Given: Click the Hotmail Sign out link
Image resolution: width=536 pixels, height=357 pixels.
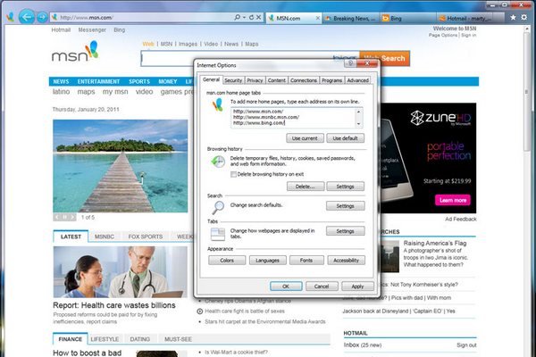Looking at the screenshot, I should [466, 345].
